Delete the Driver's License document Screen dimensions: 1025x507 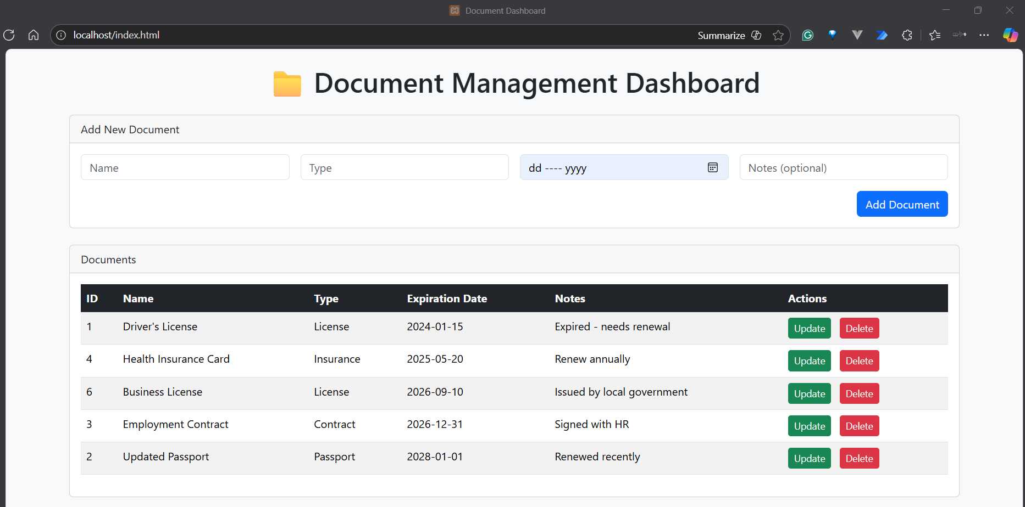coord(860,329)
